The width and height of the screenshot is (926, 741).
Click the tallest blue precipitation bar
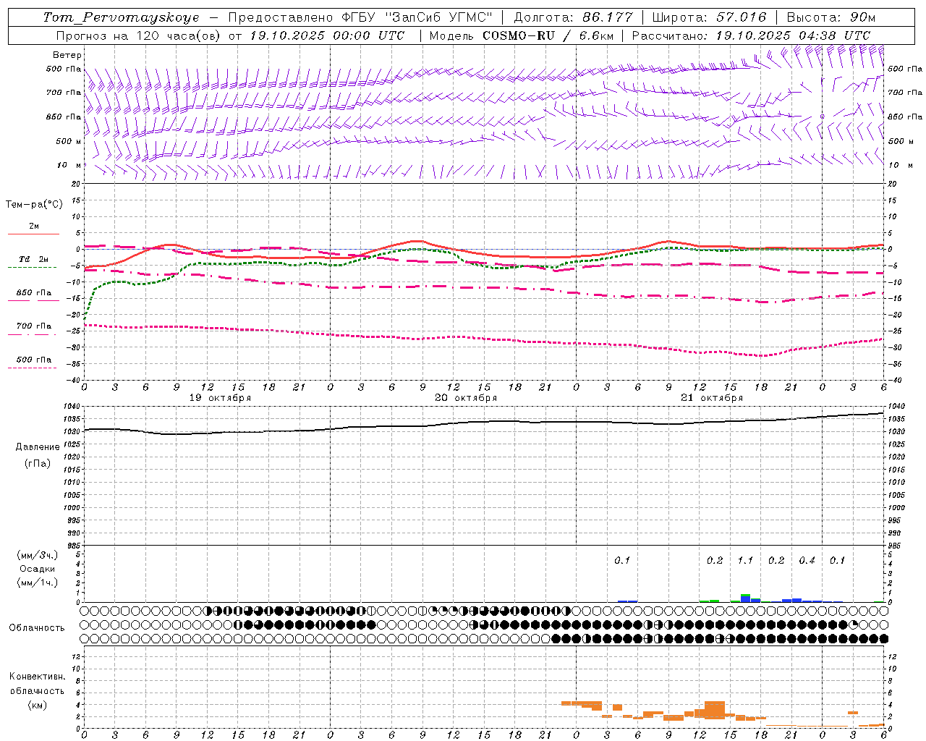coord(745,598)
